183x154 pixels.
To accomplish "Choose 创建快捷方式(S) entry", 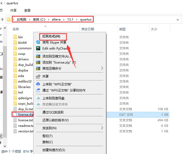I will click(x=54, y=150).
